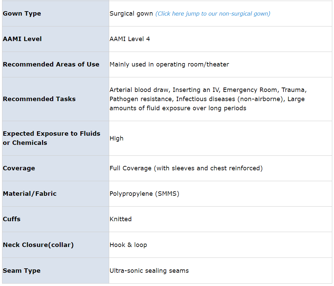This screenshot has height=286, width=334.
Task: Click the 'High' exposure value
Action: click(117, 138)
